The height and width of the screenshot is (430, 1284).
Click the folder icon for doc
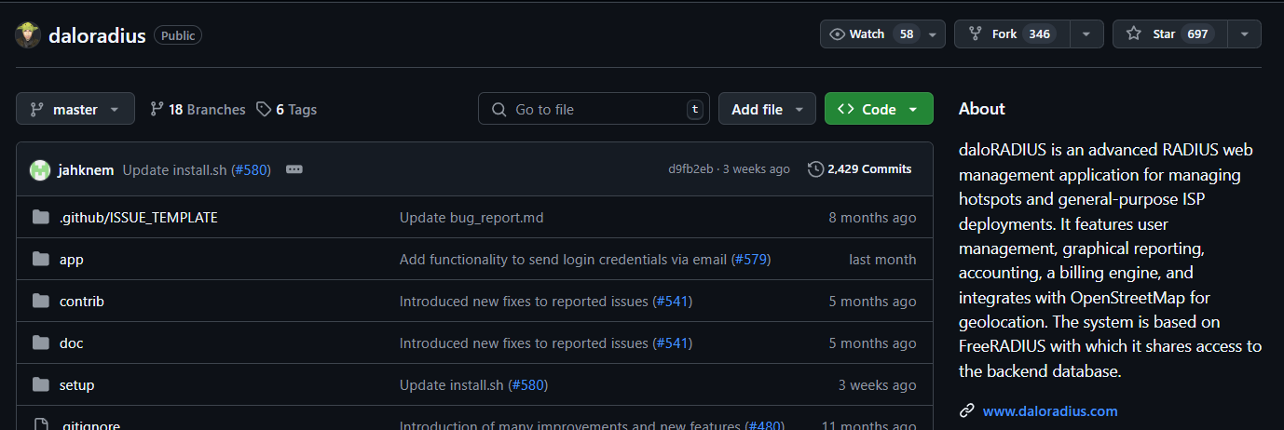pyautogui.click(x=40, y=343)
